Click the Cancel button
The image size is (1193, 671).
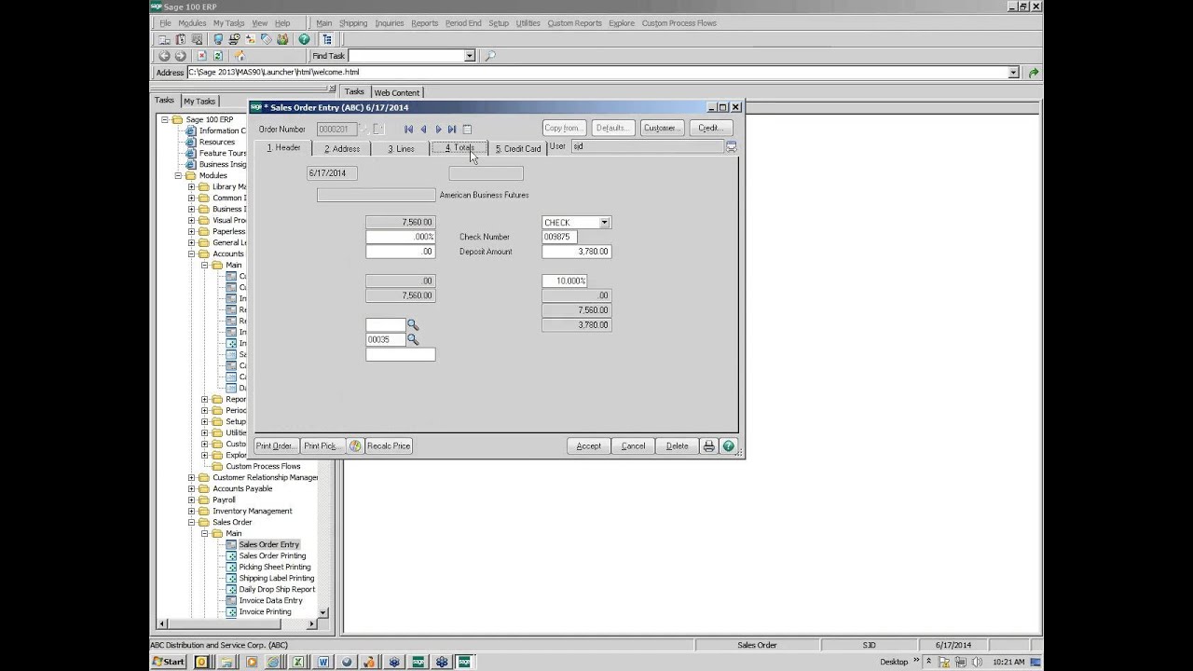(633, 446)
